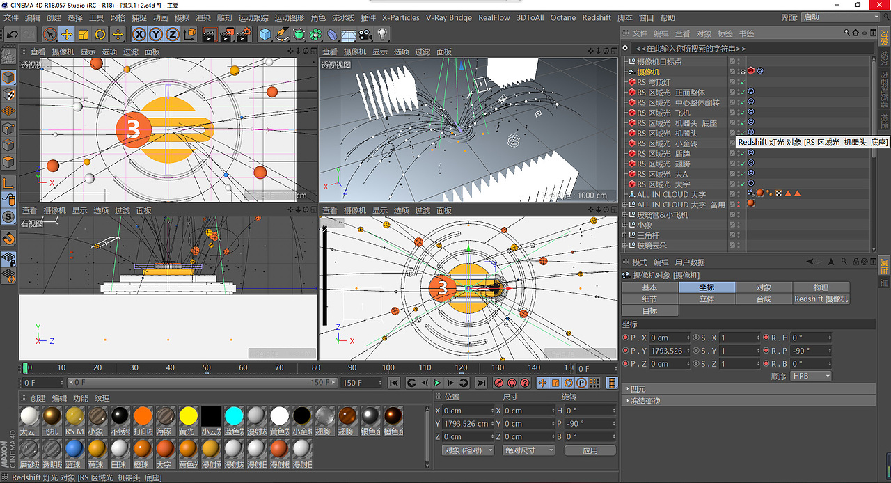Open the 材质 manager 创建 menu
Image resolution: width=891 pixels, height=483 pixels.
pos(38,398)
